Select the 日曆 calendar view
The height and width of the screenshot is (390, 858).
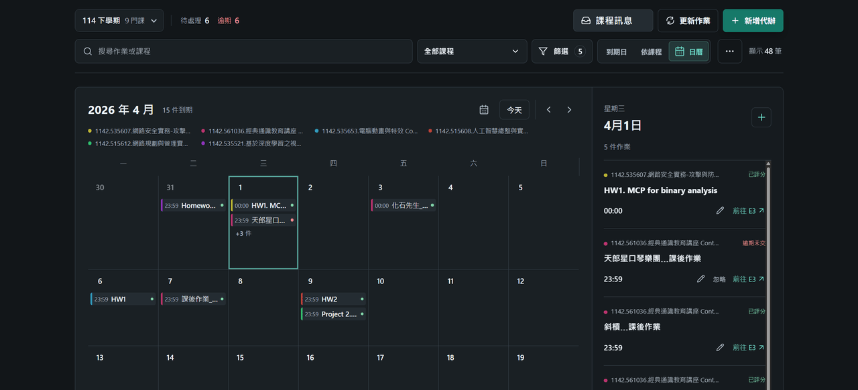click(689, 52)
